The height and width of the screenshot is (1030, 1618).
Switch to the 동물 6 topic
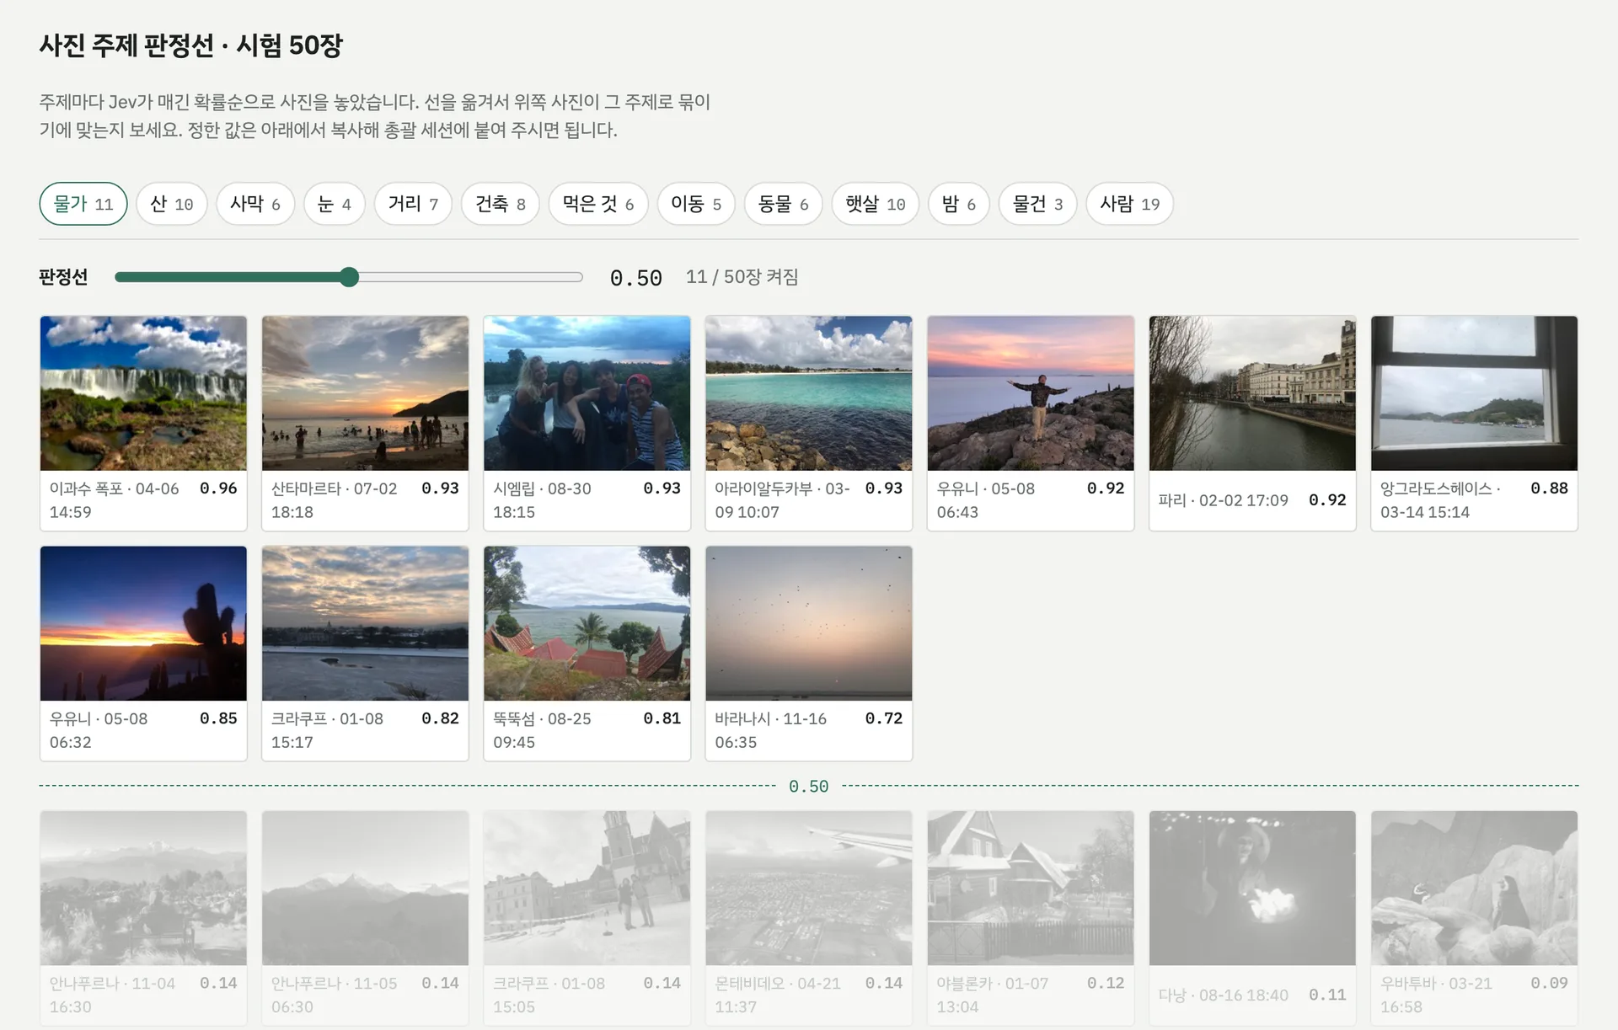pos(783,204)
